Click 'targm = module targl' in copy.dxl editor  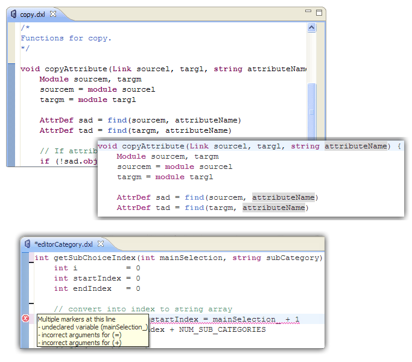pos(87,100)
